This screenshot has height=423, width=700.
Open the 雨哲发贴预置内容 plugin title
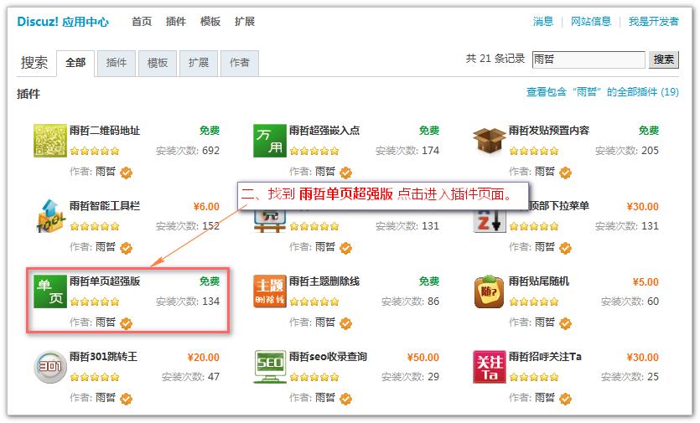[548, 131]
